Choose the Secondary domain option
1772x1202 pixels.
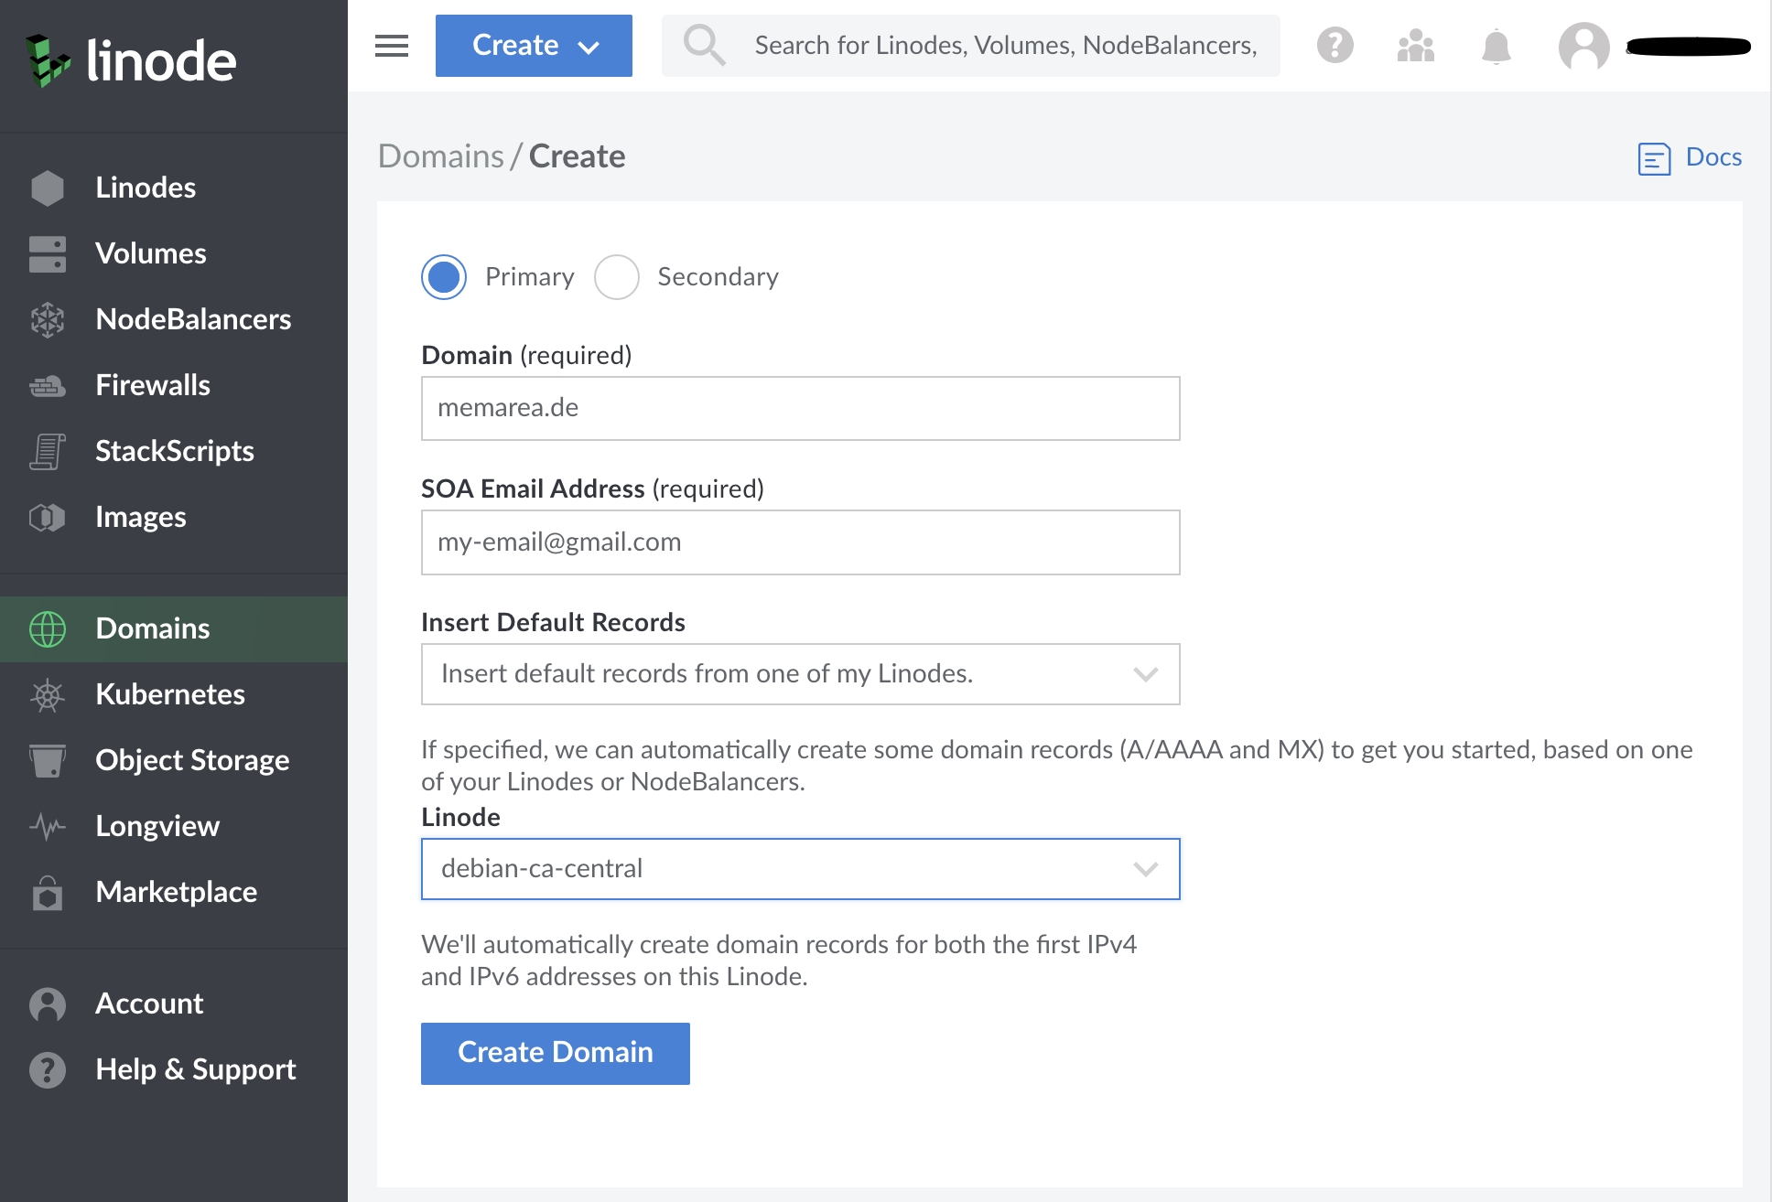[x=617, y=276]
